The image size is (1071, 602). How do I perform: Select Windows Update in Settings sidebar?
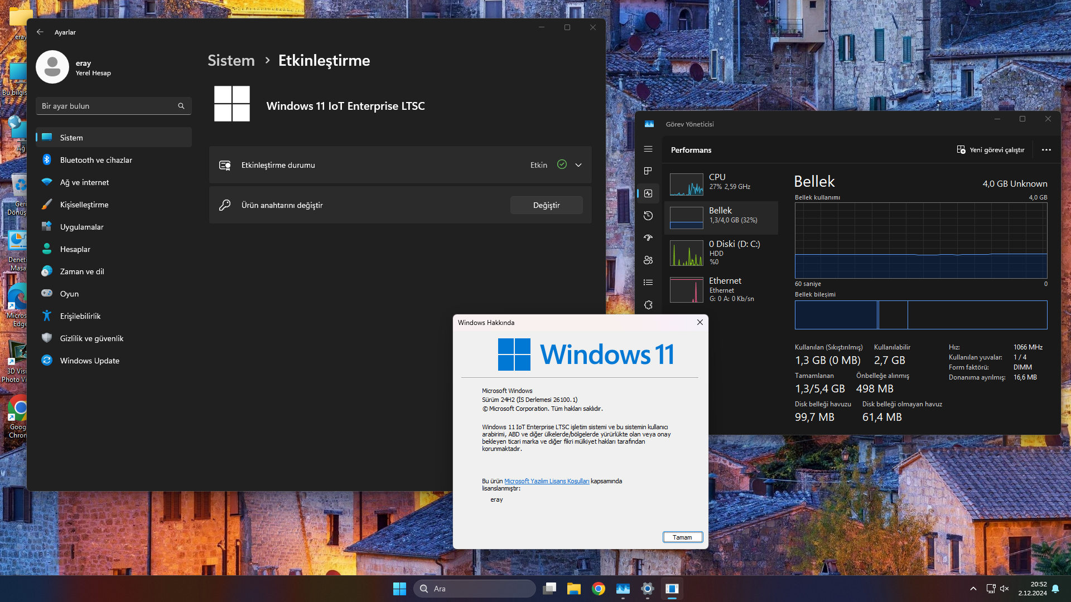[90, 361]
